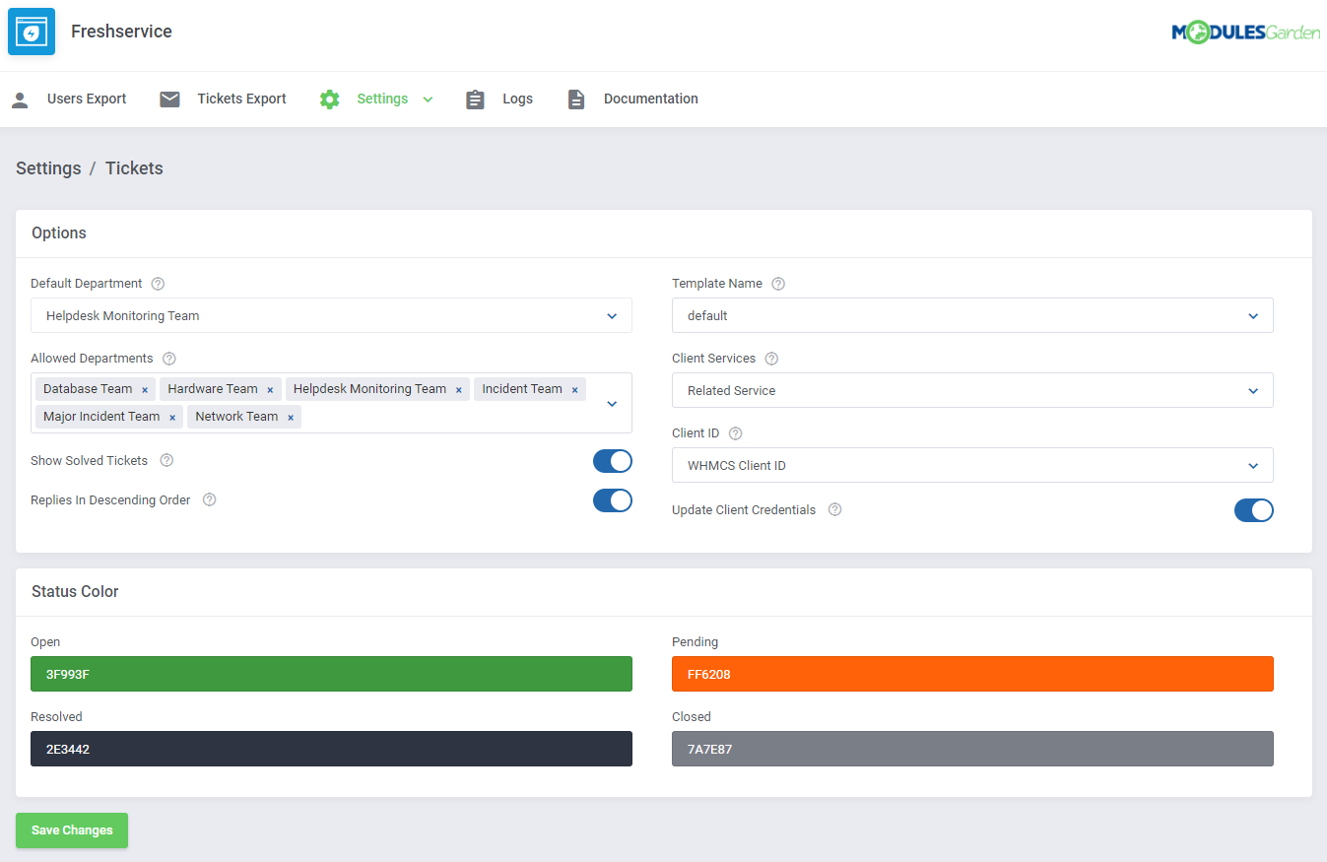Click help icon next to Default Department
Image resolution: width=1327 pixels, height=862 pixels.
click(158, 284)
